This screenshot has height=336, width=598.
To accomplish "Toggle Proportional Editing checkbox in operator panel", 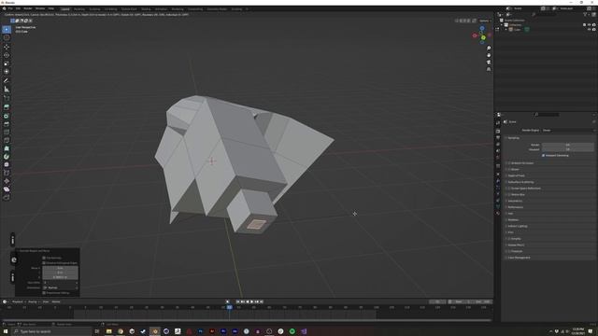I will (44, 293).
